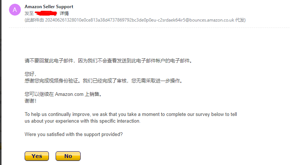
Task: Click the dark strip at the window's left edge
Action: pyautogui.click(x=1, y=82)
